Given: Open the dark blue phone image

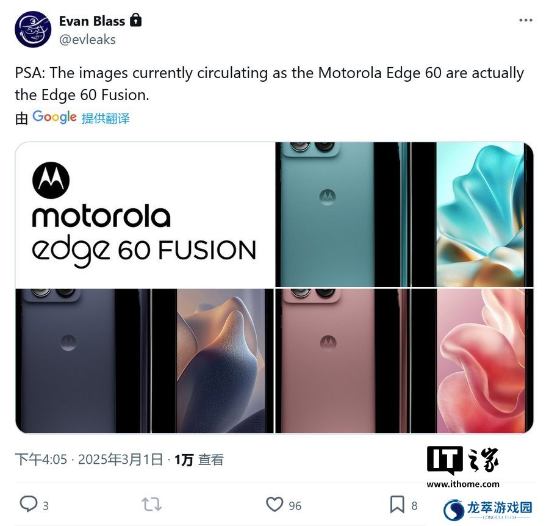Looking at the screenshot, I should tap(145, 361).
